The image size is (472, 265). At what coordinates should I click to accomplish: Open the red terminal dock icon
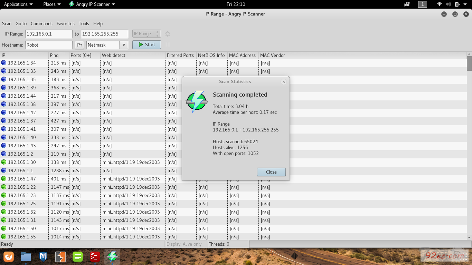(x=95, y=257)
